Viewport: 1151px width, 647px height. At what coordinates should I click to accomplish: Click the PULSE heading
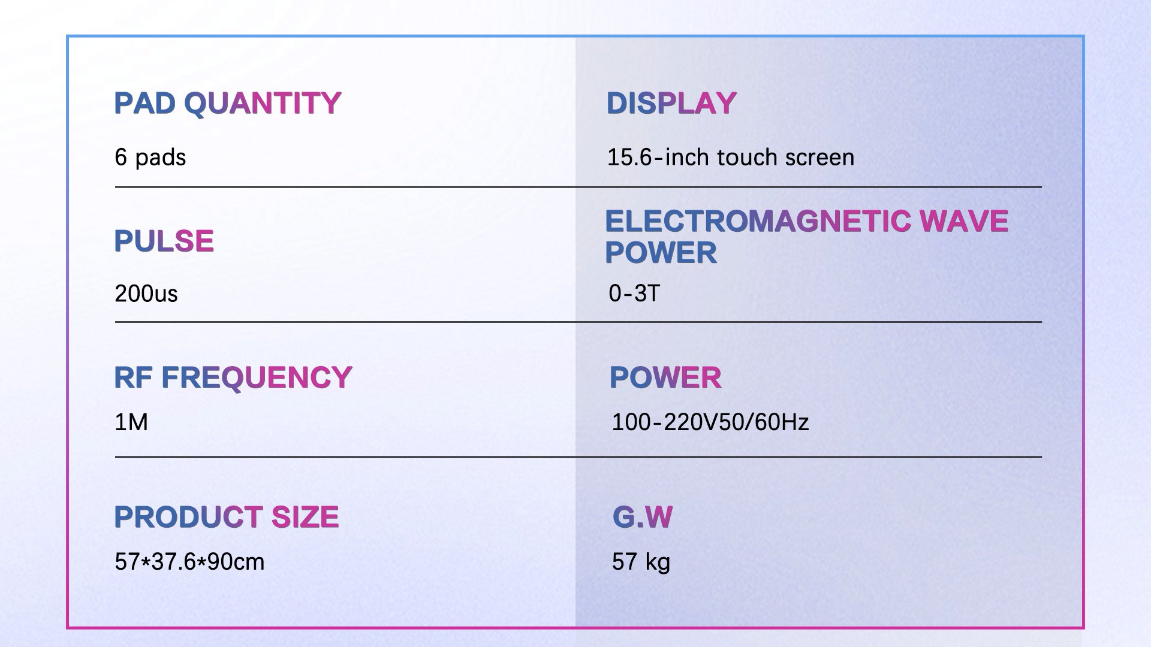point(164,241)
